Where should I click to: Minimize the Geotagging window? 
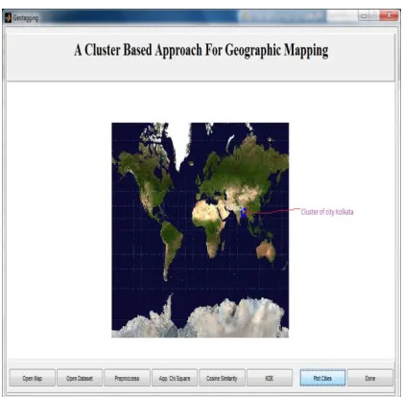(x=364, y=15)
